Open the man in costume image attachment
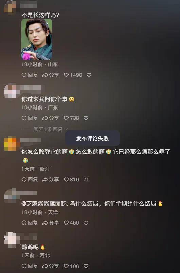This screenshot has height=273, width=180. pyautogui.click(x=37, y=39)
